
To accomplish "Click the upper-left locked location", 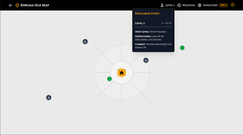I will pos(85,41).
